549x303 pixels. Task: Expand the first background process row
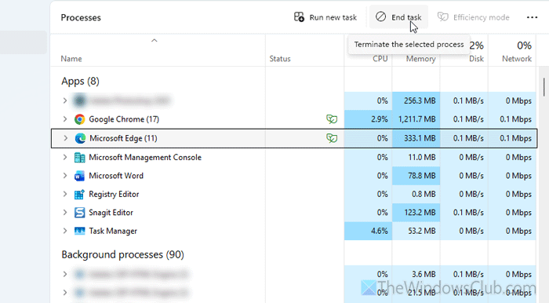click(x=65, y=274)
